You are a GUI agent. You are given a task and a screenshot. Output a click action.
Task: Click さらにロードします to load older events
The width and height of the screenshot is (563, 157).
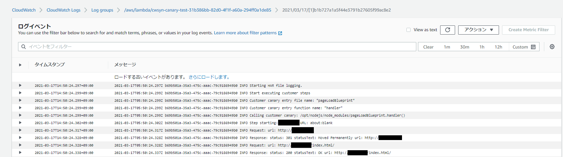[x=209, y=77]
